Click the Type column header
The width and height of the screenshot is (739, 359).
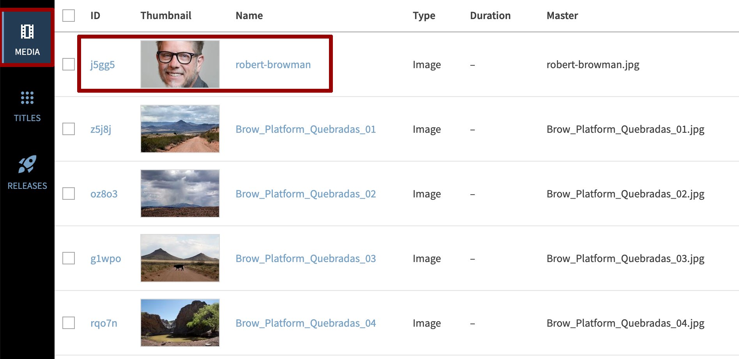click(424, 16)
